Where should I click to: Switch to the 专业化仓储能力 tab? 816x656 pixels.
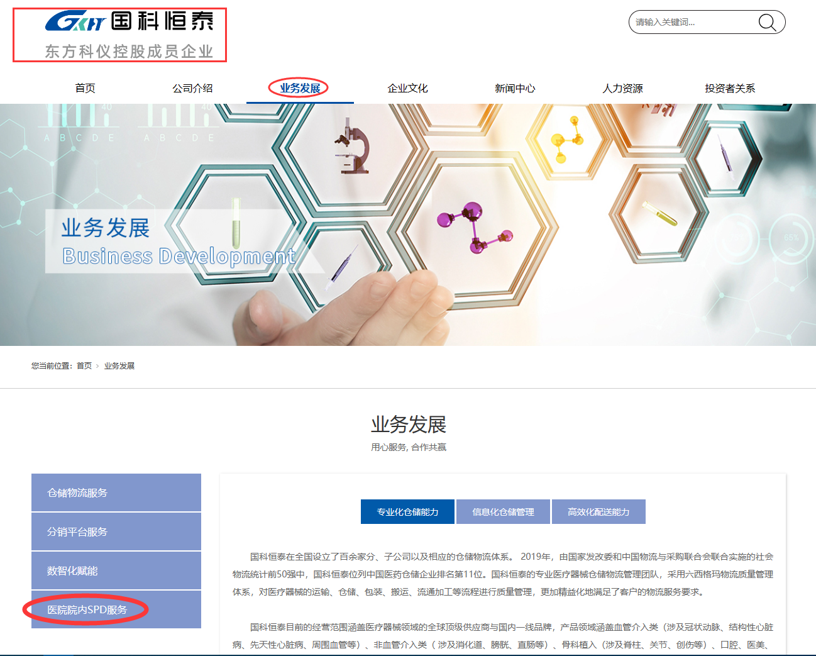pos(407,511)
